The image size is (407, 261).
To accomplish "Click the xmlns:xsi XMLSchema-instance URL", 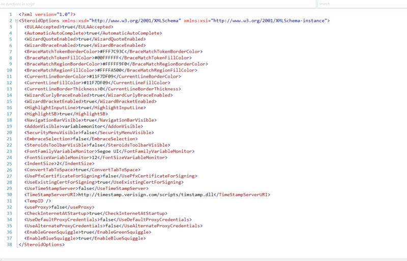I will pos(269,21).
